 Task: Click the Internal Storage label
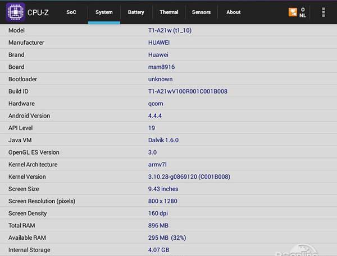[x=29, y=250]
